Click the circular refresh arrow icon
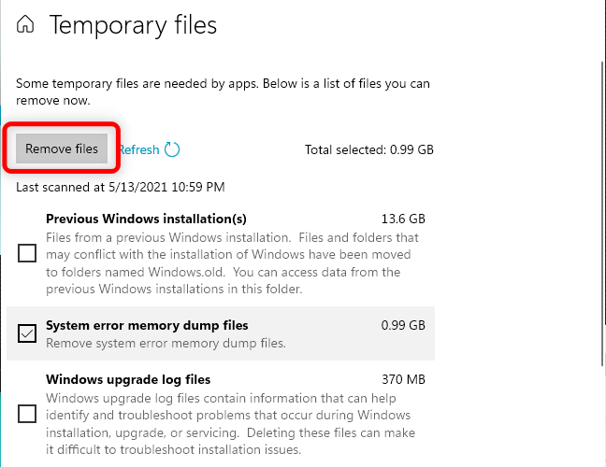 (x=172, y=149)
